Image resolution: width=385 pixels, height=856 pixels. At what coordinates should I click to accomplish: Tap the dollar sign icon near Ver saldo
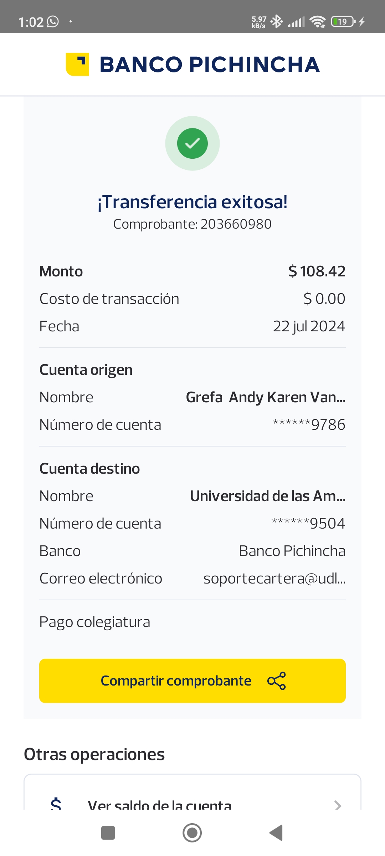[56, 804]
